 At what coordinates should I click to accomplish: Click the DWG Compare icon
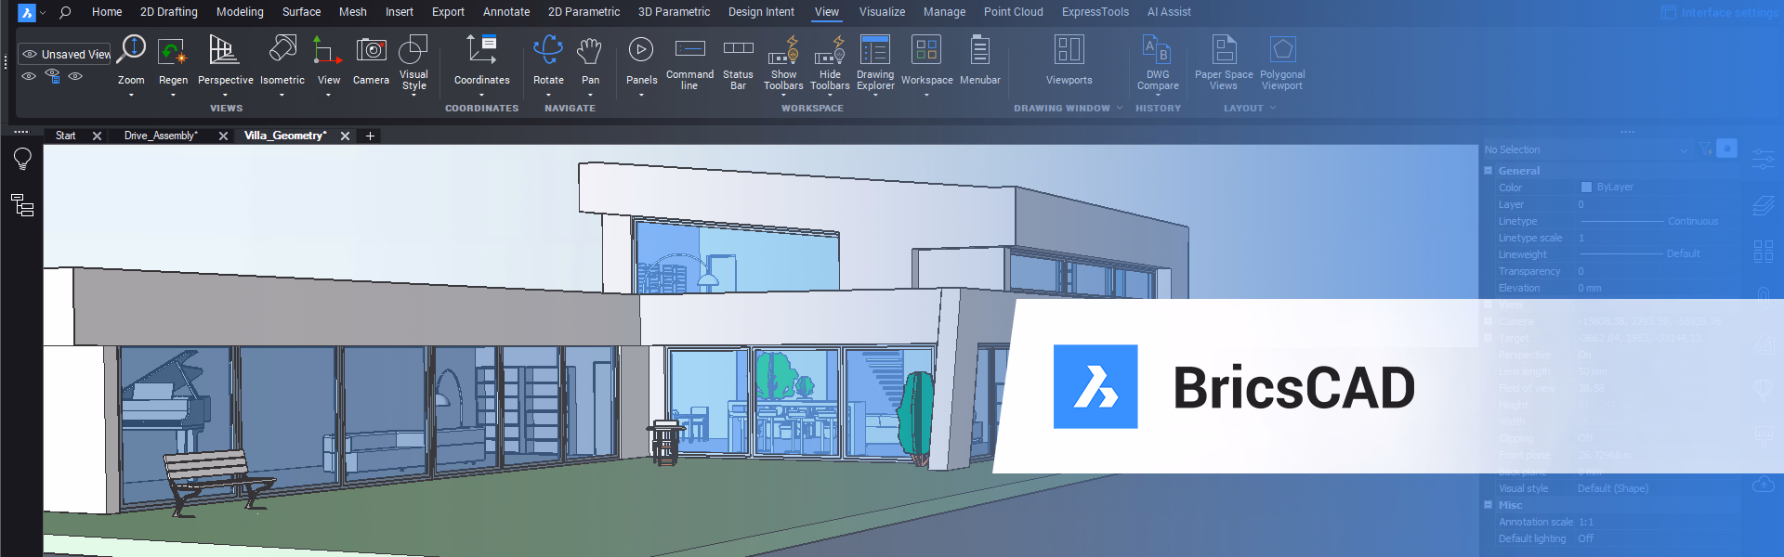(1157, 51)
